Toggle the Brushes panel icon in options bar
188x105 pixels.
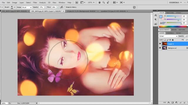click(x=134, y=7)
